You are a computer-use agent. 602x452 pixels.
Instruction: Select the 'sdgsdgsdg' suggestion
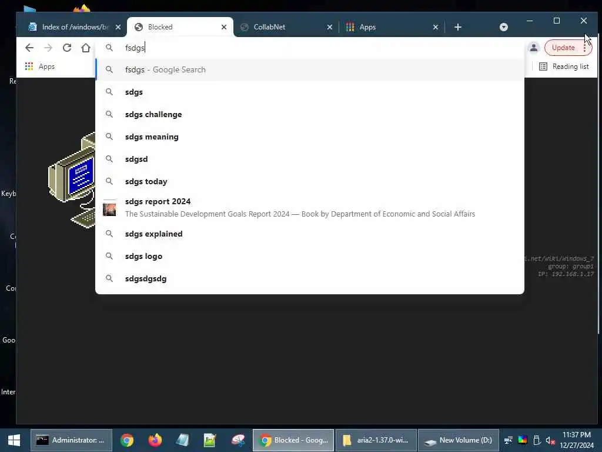310,278
